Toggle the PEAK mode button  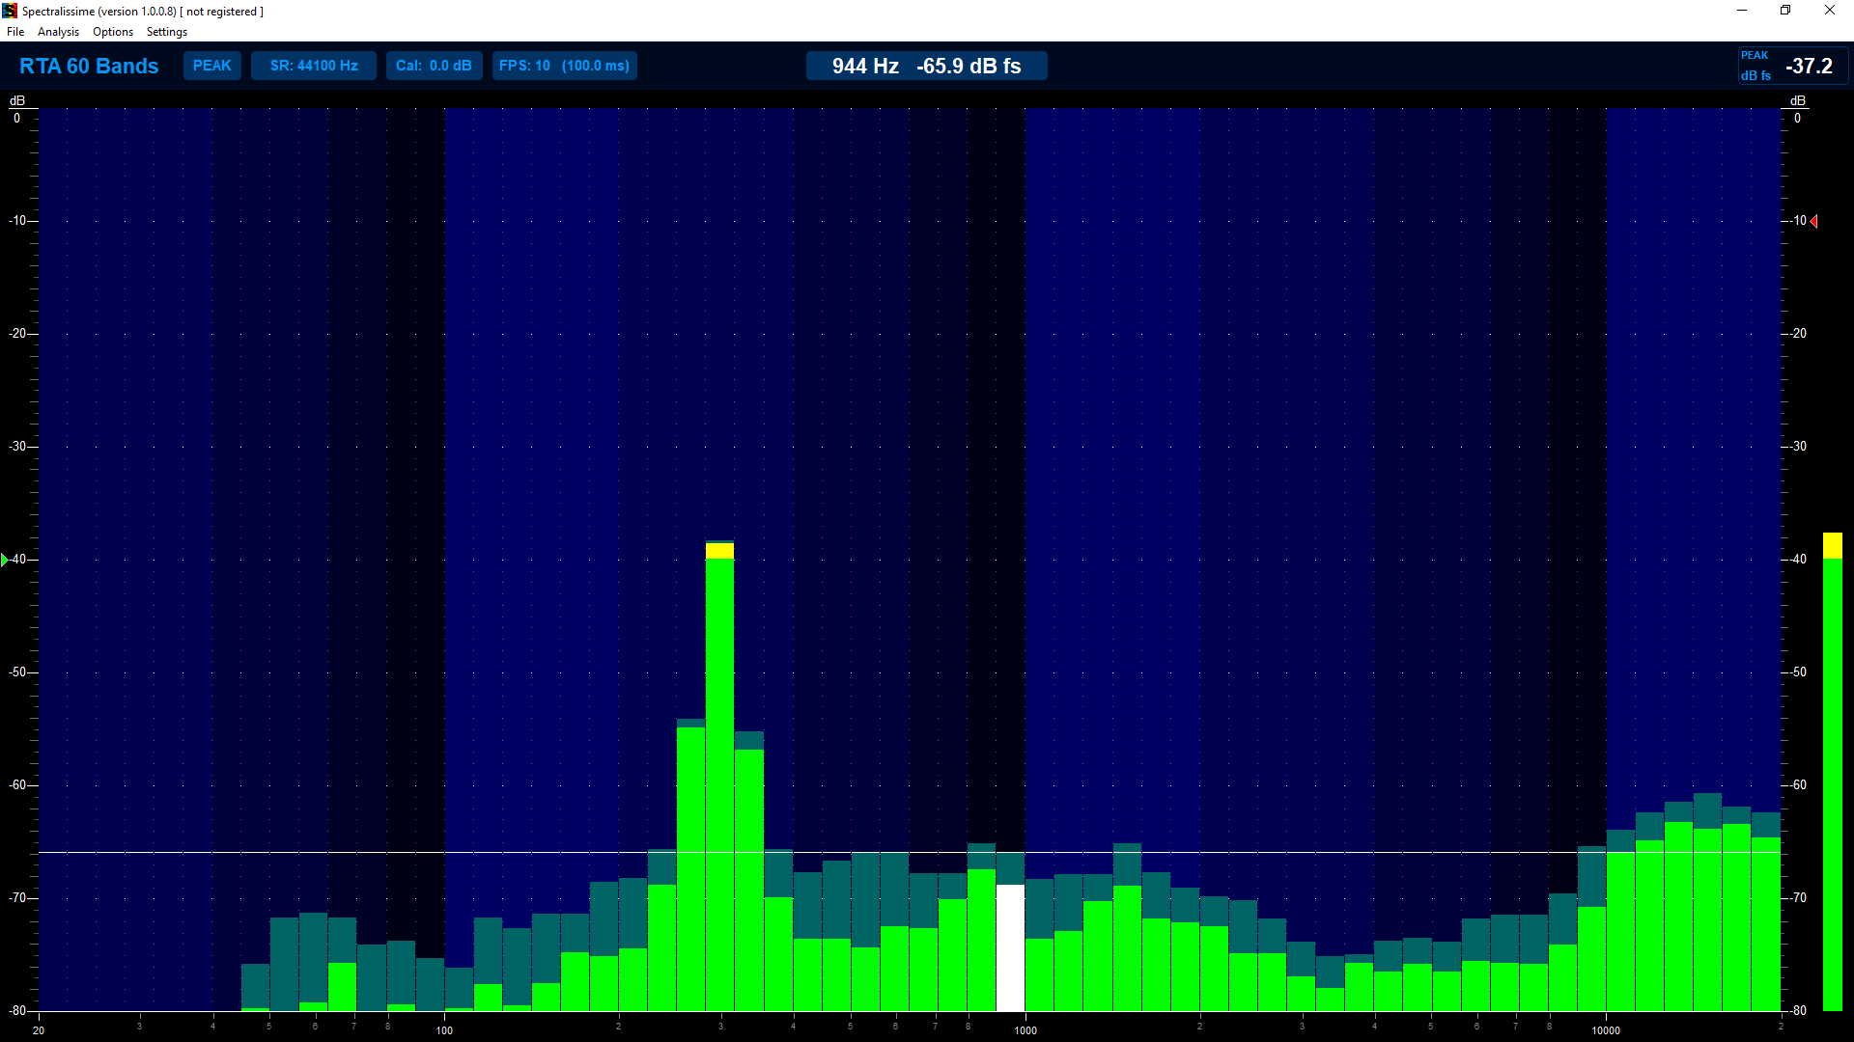pyautogui.click(x=212, y=66)
